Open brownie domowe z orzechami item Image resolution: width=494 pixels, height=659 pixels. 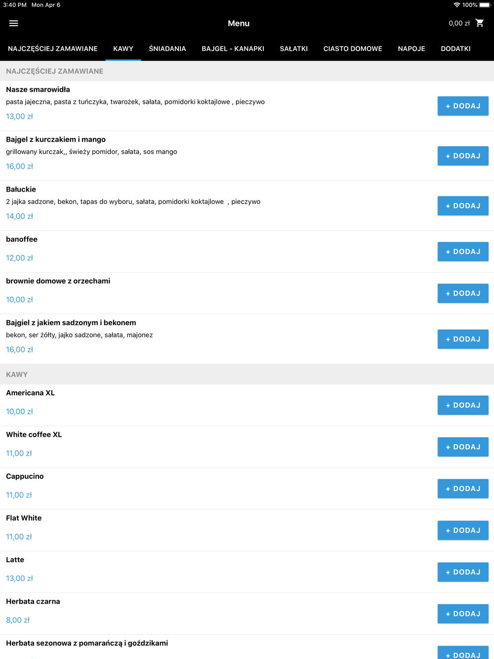coord(58,281)
